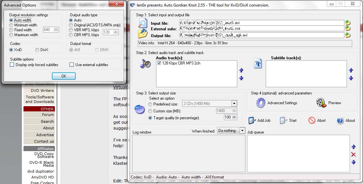Click the Add Job icon

coord(252,120)
